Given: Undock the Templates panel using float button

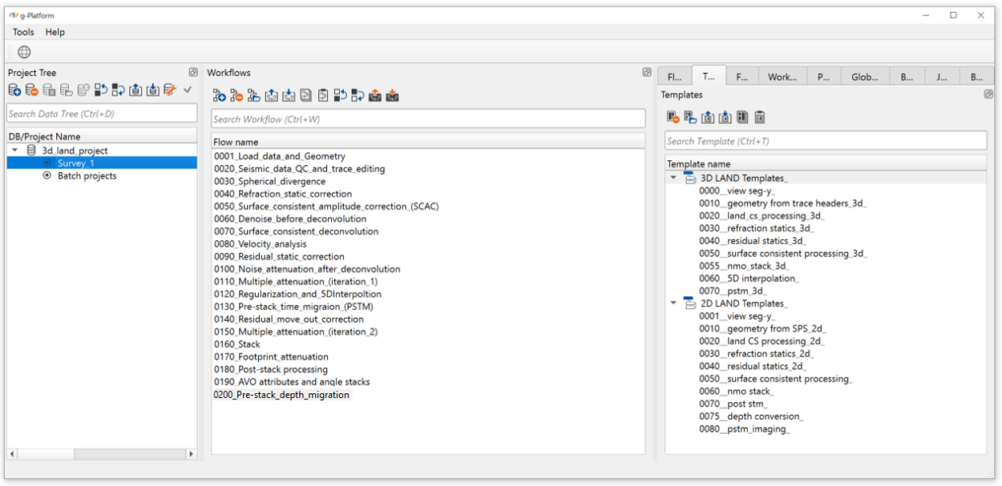Looking at the screenshot, I should (988, 94).
